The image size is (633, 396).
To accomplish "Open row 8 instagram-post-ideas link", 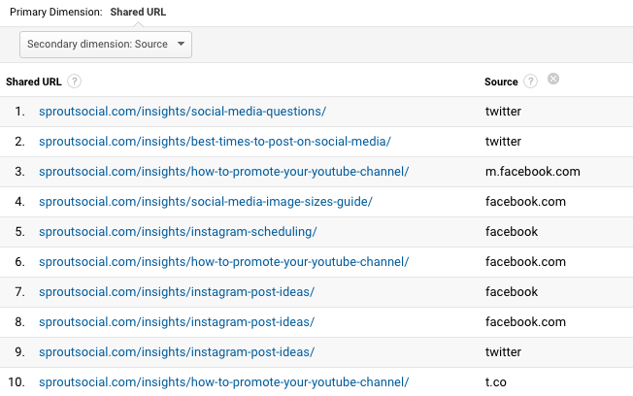I will tap(177, 322).
